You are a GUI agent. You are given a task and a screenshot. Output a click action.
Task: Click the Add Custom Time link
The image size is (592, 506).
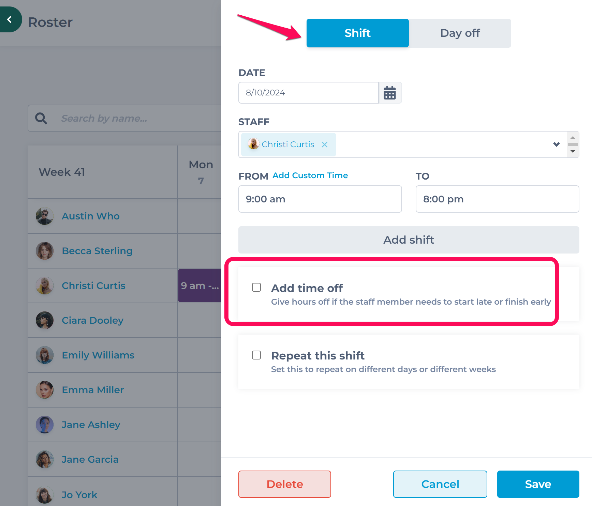(310, 175)
